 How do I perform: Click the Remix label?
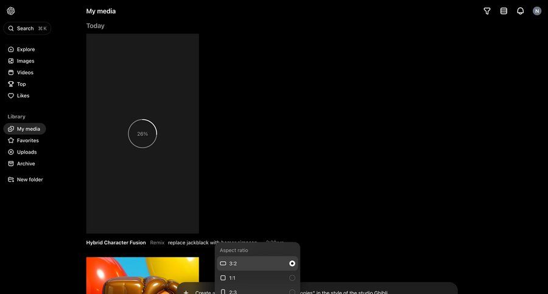pyautogui.click(x=157, y=243)
